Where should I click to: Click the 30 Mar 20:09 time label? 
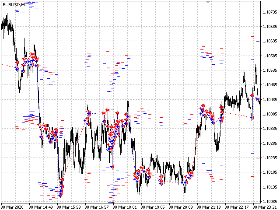pos(181,207)
